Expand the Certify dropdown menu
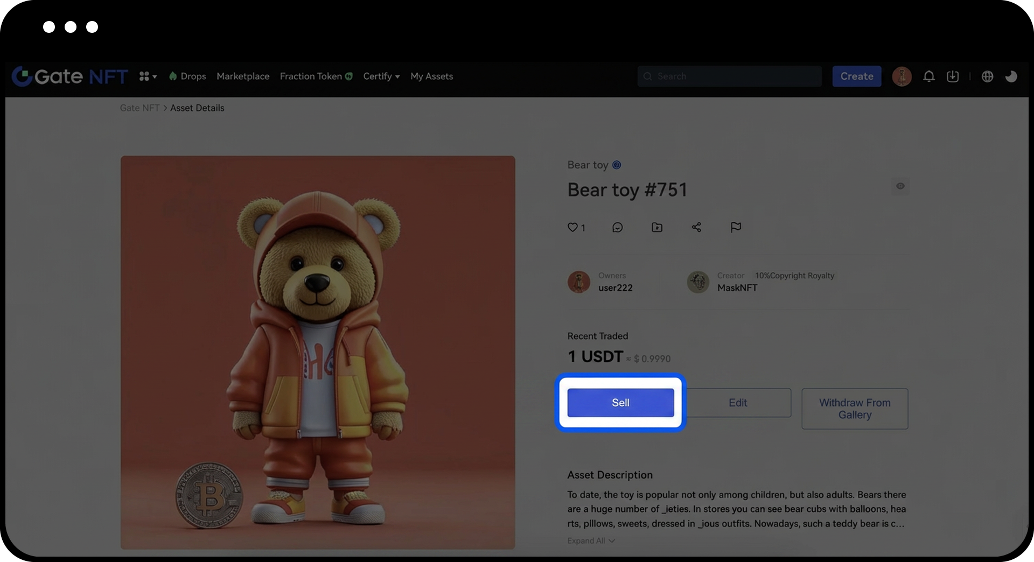Image resolution: width=1034 pixels, height=562 pixels. (x=381, y=76)
